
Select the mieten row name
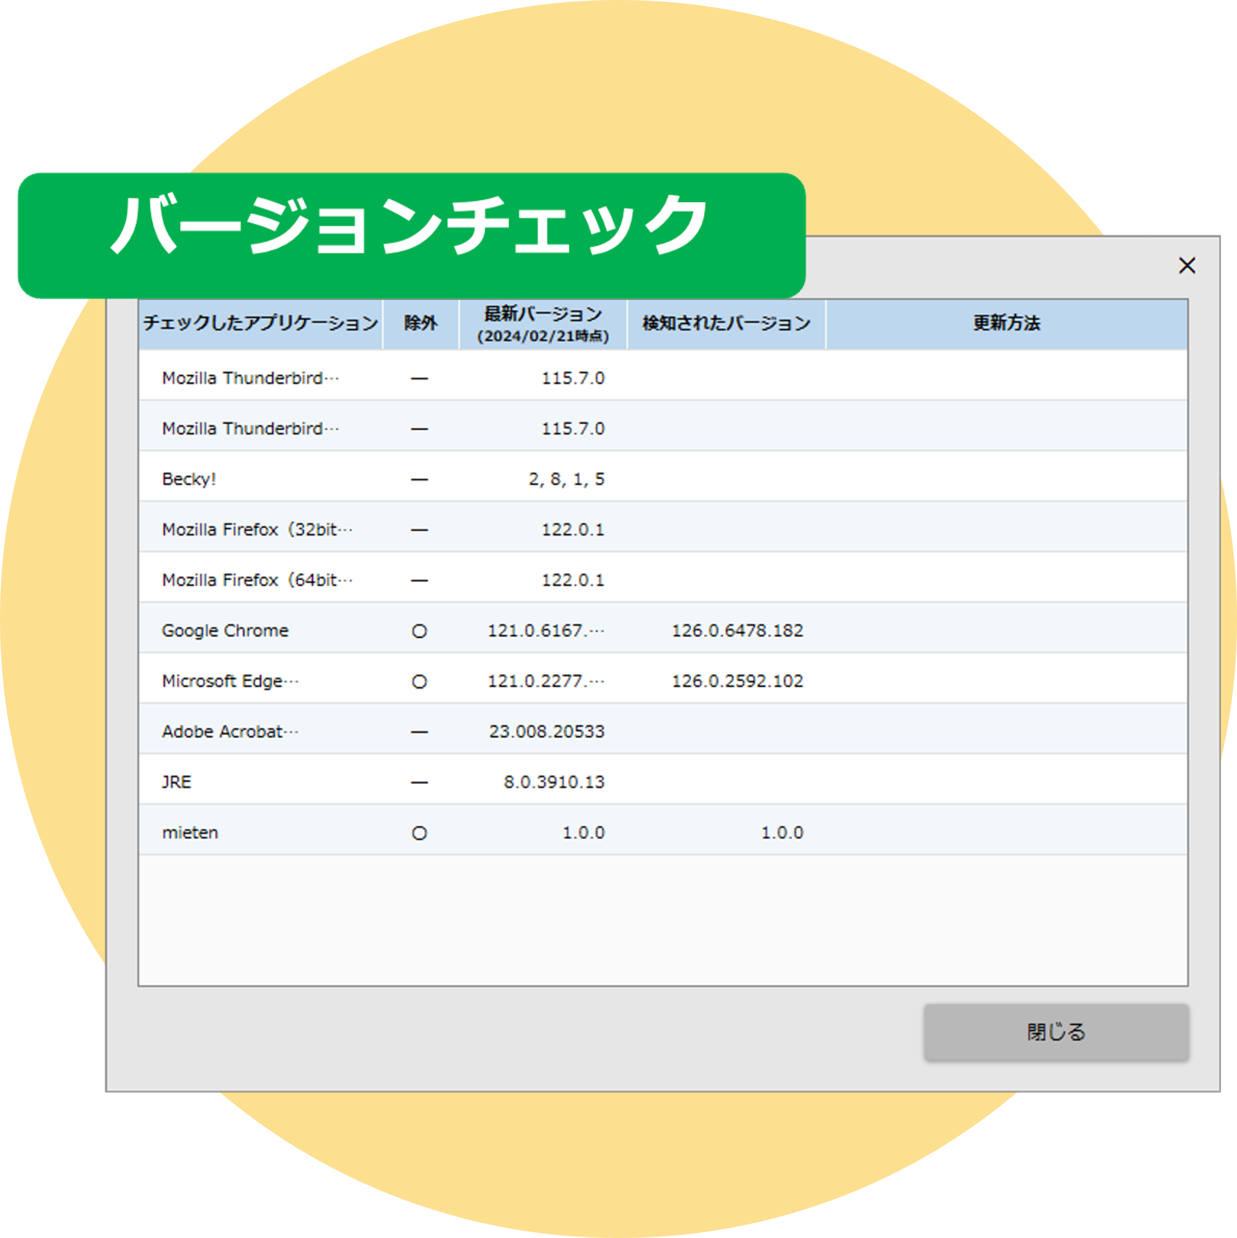pos(189,832)
